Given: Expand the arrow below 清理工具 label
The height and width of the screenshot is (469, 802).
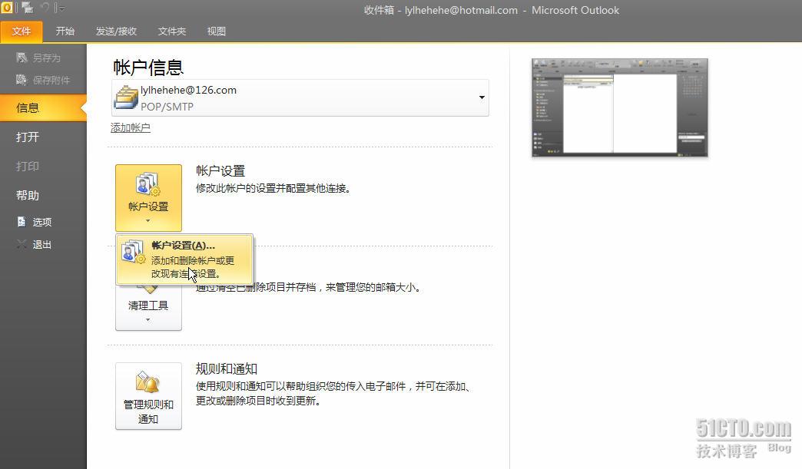Looking at the screenshot, I should (x=147, y=320).
